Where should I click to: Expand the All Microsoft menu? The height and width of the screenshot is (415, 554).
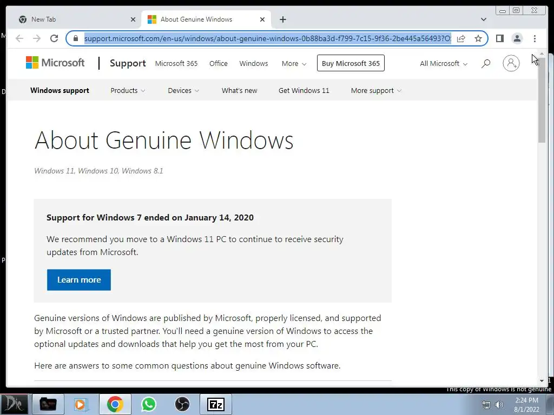pos(444,64)
